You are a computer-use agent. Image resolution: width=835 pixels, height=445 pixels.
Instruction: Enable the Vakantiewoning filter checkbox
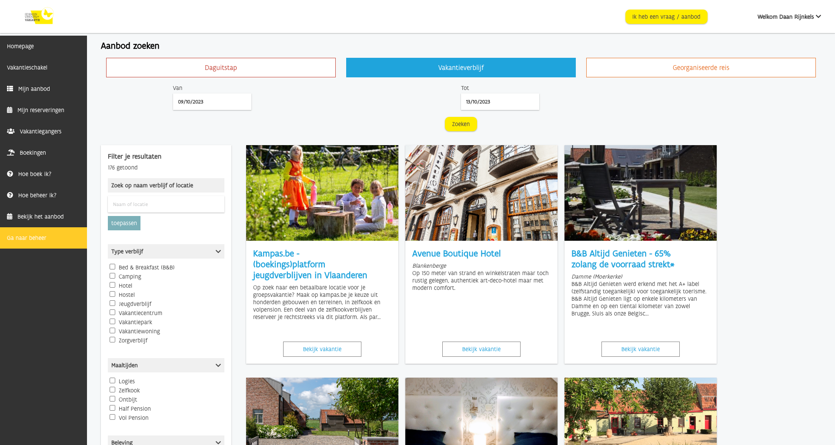click(113, 331)
